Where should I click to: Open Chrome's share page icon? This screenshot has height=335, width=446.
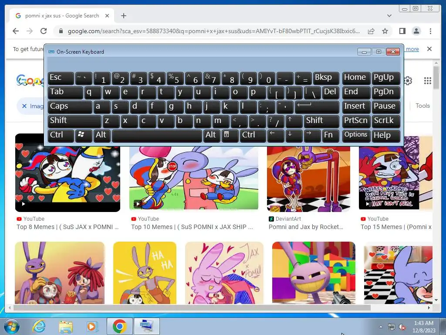click(x=371, y=31)
